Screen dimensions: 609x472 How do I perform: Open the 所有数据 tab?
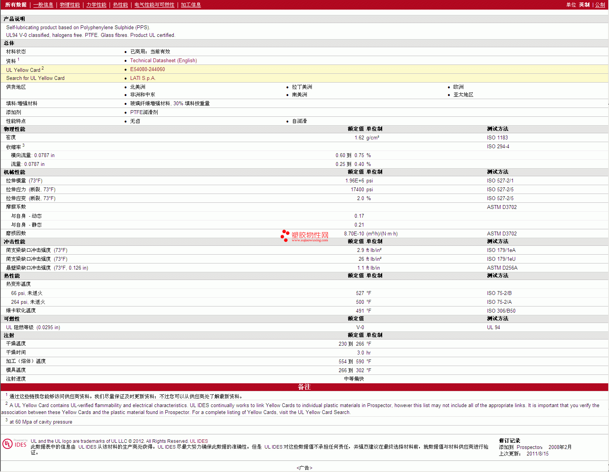(16, 5)
